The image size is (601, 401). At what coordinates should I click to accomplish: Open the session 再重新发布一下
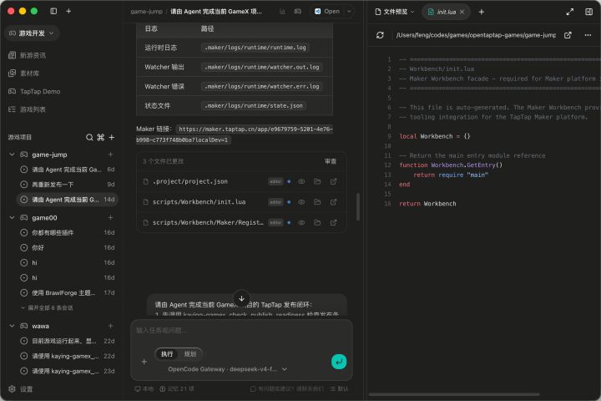tap(68, 185)
